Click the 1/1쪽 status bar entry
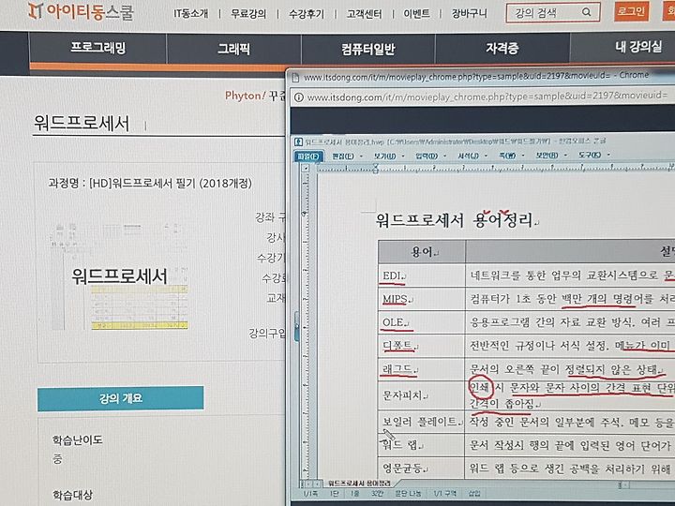This screenshot has width=675, height=506. (310, 494)
